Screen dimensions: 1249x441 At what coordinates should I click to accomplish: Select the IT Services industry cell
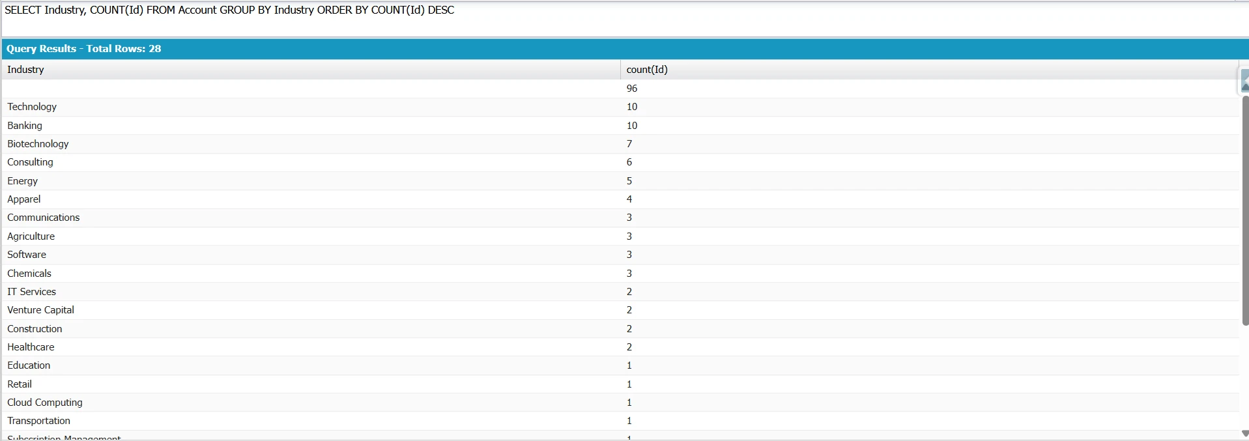[311, 292]
